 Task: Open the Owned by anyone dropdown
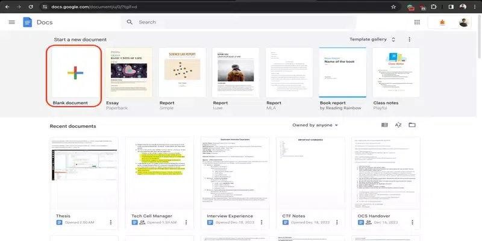[315, 125]
